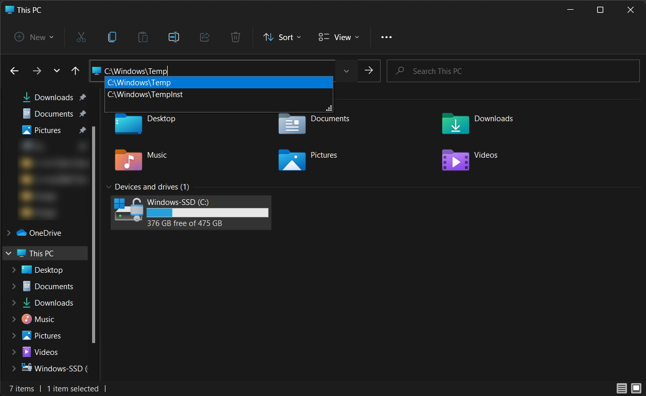Open the Videos label under This PC in the sidebar
The width and height of the screenshot is (646, 396).
tap(46, 352)
